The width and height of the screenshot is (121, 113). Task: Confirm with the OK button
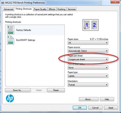pos(80,108)
